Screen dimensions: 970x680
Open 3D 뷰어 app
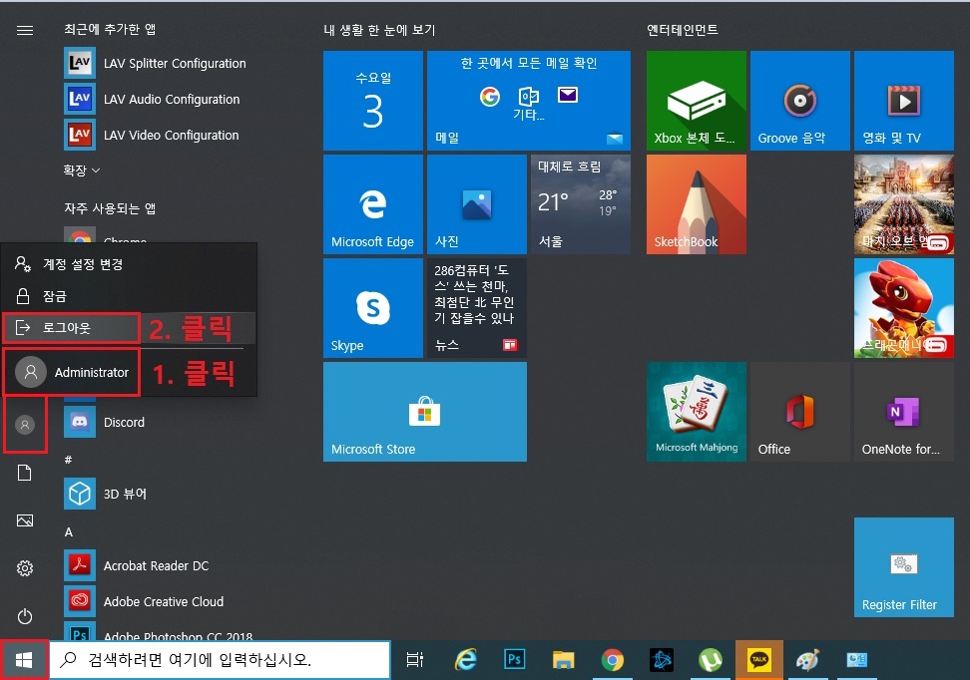click(106, 494)
